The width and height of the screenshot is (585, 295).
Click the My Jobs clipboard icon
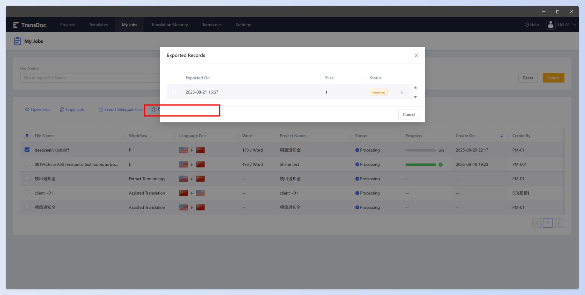[17, 41]
